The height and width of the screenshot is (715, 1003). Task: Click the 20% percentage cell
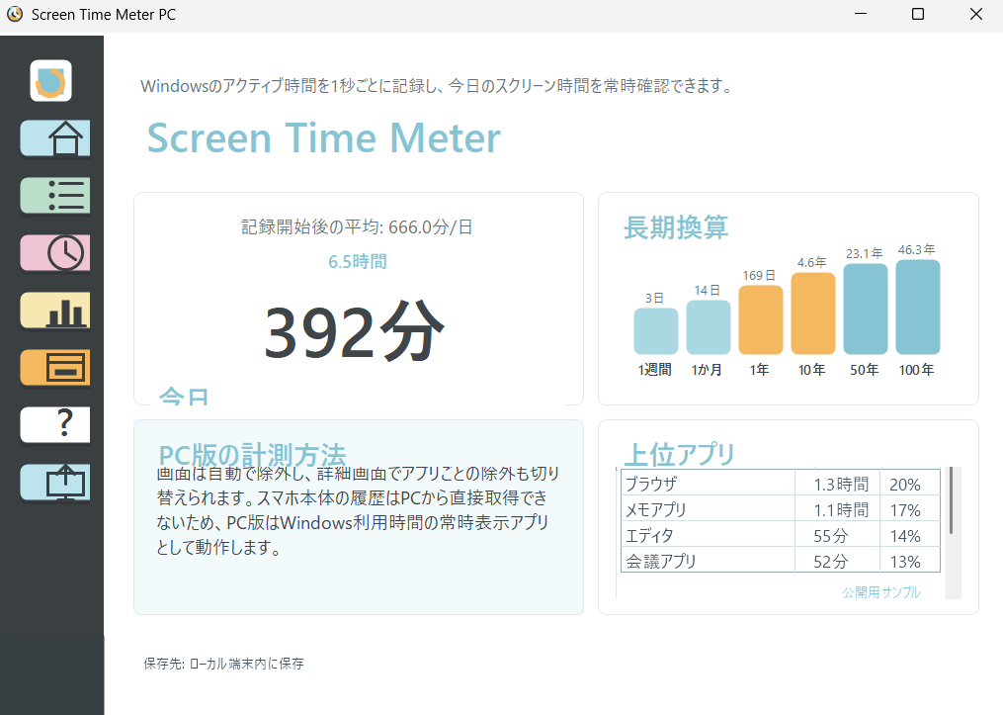(909, 484)
